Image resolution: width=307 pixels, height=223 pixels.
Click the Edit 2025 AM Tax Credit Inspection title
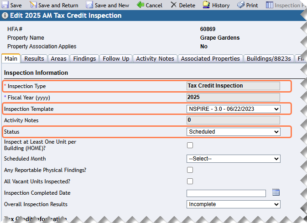coord(66,16)
